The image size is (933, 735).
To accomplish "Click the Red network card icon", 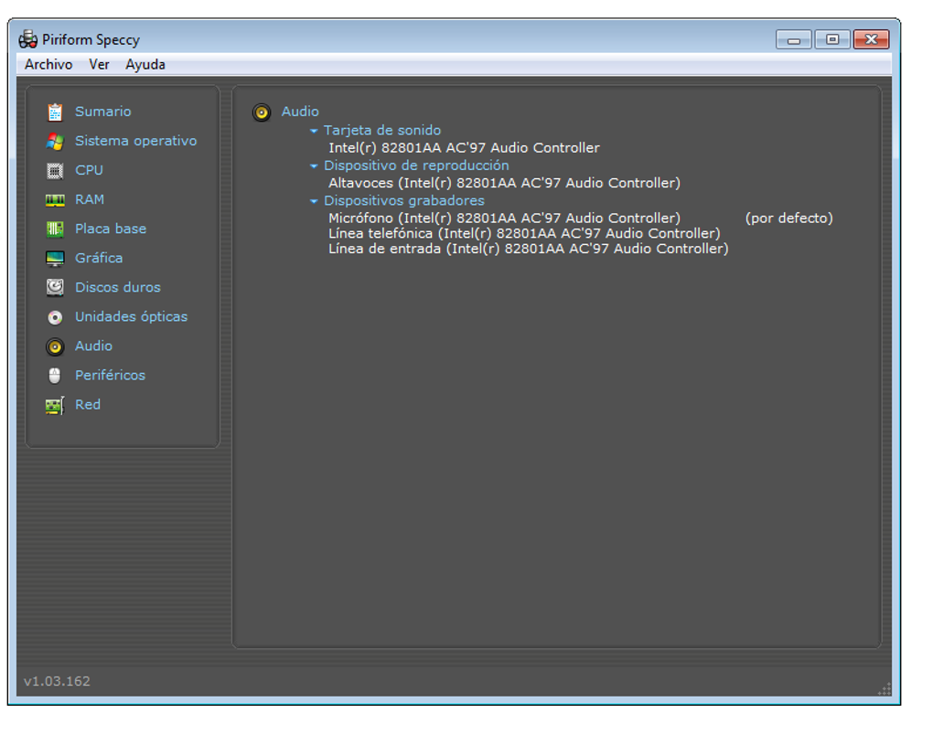I will tap(55, 406).
